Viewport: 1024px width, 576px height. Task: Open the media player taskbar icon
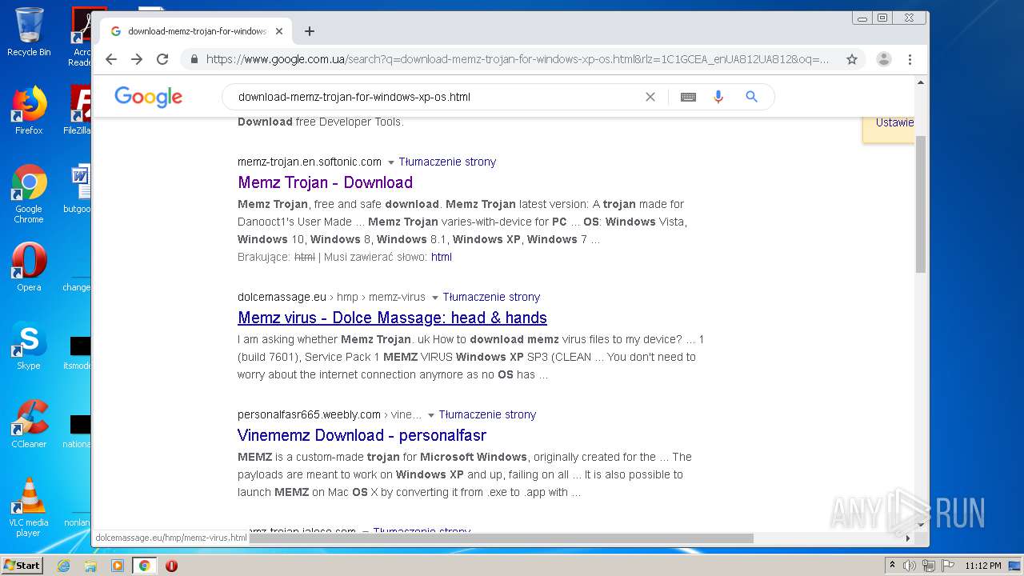coord(118,566)
